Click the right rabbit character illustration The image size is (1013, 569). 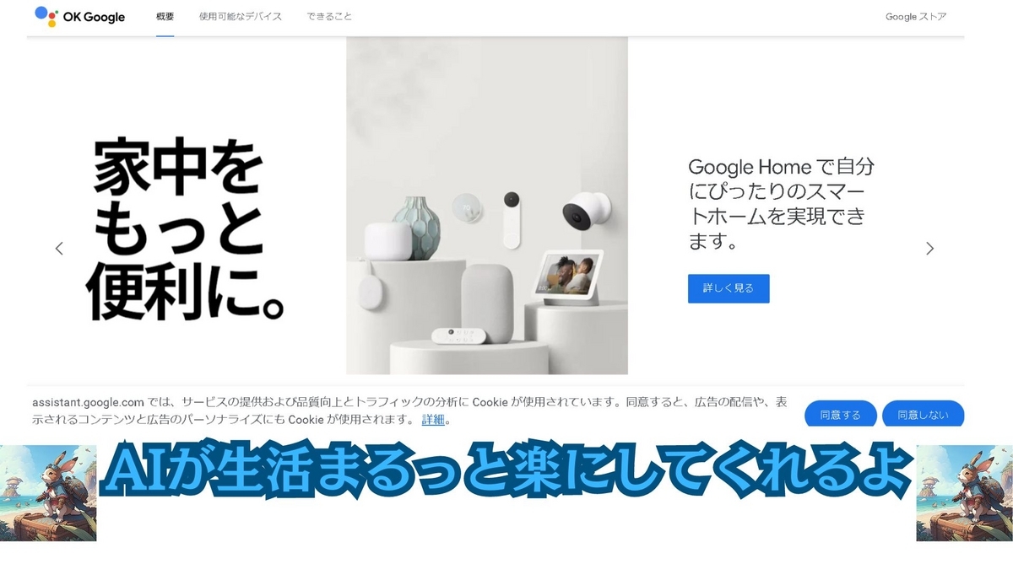(x=964, y=493)
